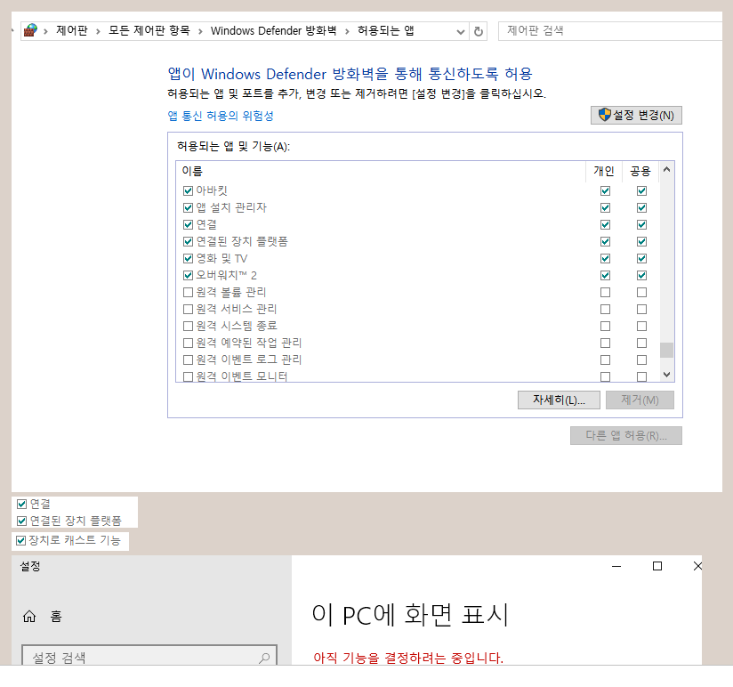Toggle the 오버워치™ 2 name checkbox
Viewport: 733px width, 687px height.
tap(188, 275)
